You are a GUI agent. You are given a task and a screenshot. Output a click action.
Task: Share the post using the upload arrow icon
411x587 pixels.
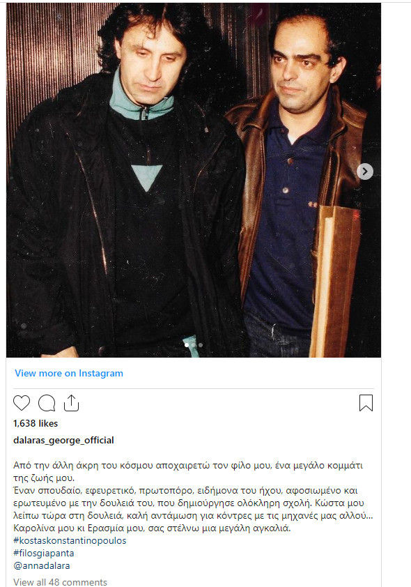point(72,403)
